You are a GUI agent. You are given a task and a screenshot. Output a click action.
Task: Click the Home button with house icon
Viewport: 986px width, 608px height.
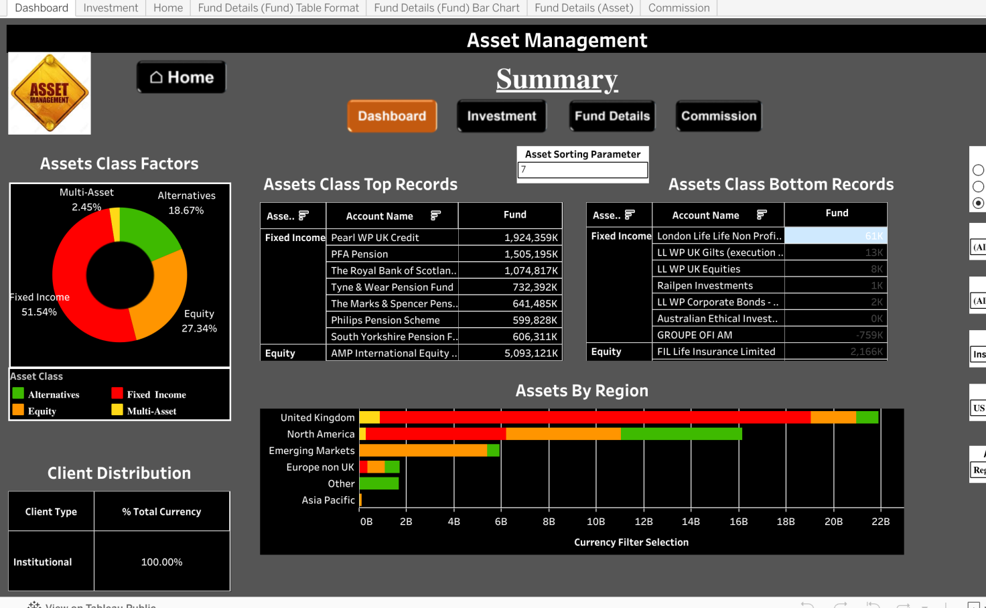(181, 76)
